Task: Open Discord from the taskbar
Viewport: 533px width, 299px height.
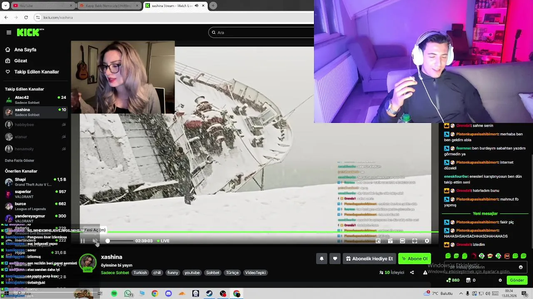Action: [x=168, y=294]
